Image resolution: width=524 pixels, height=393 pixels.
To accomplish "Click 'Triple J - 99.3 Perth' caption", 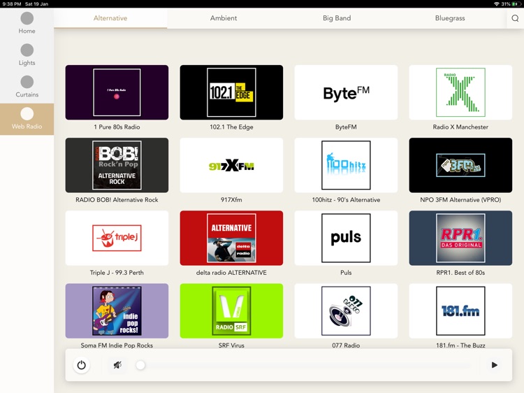I will pyautogui.click(x=117, y=273).
